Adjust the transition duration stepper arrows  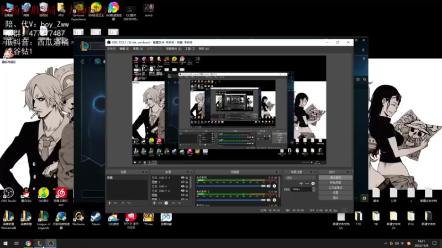(x=314, y=189)
